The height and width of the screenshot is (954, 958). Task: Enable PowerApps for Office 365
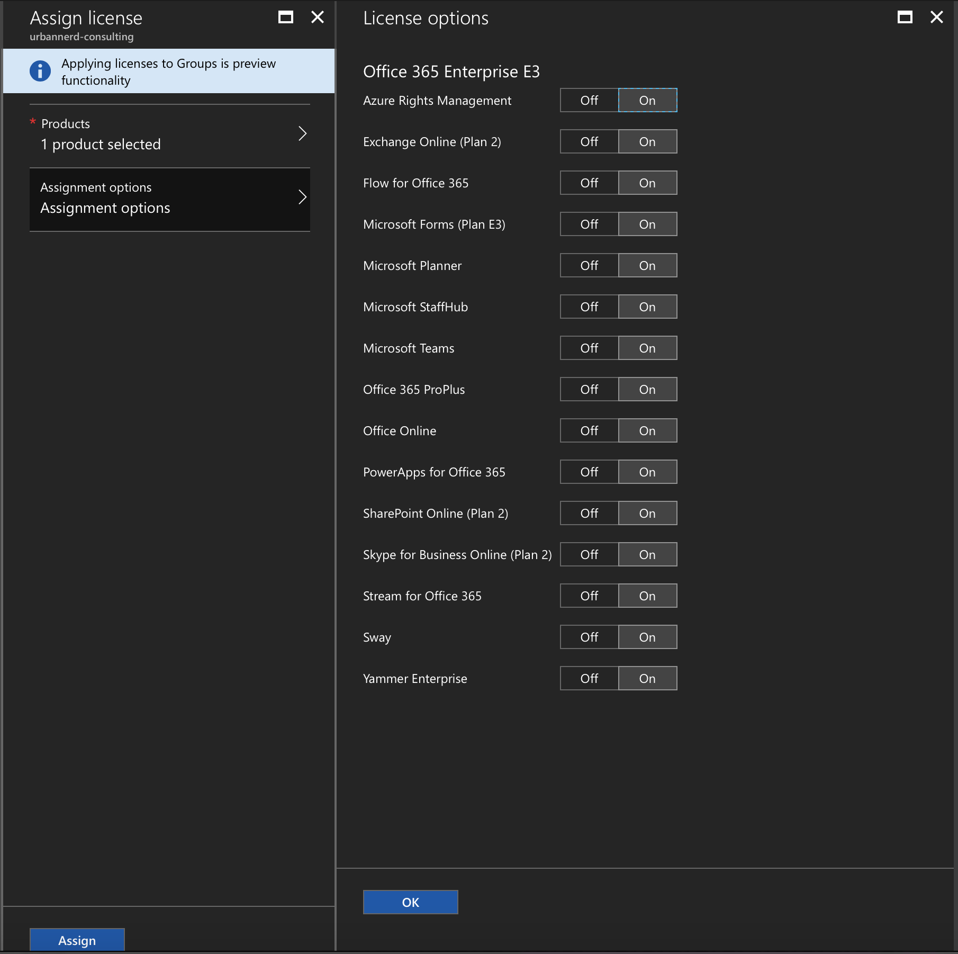point(647,472)
